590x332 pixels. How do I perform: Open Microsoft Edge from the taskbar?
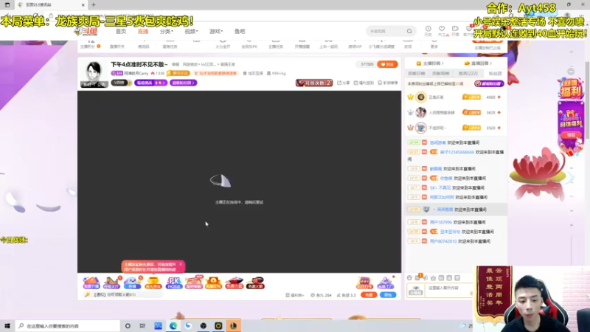tap(173, 326)
